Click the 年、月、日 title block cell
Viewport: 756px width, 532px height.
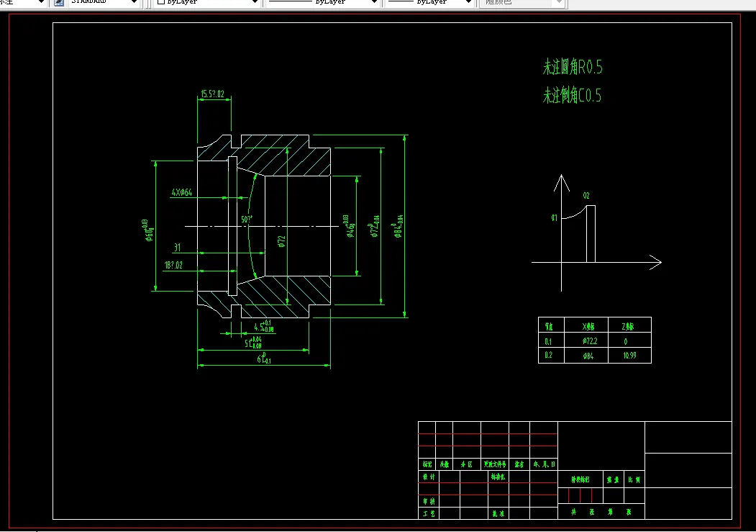click(544, 464)
